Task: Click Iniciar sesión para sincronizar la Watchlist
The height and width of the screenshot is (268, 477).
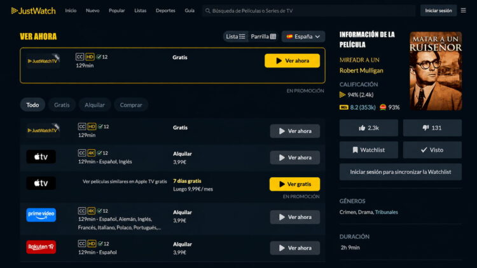Action: click(x=400, y=172)
